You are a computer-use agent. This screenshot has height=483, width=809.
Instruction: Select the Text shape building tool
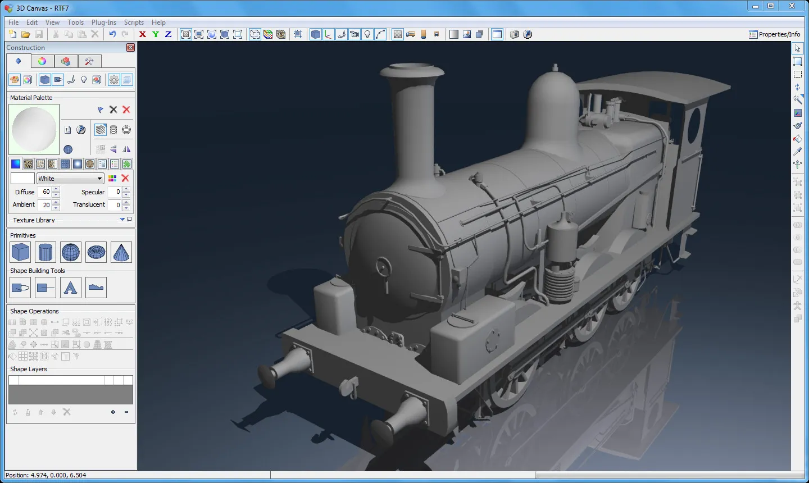tap(70, 287)
